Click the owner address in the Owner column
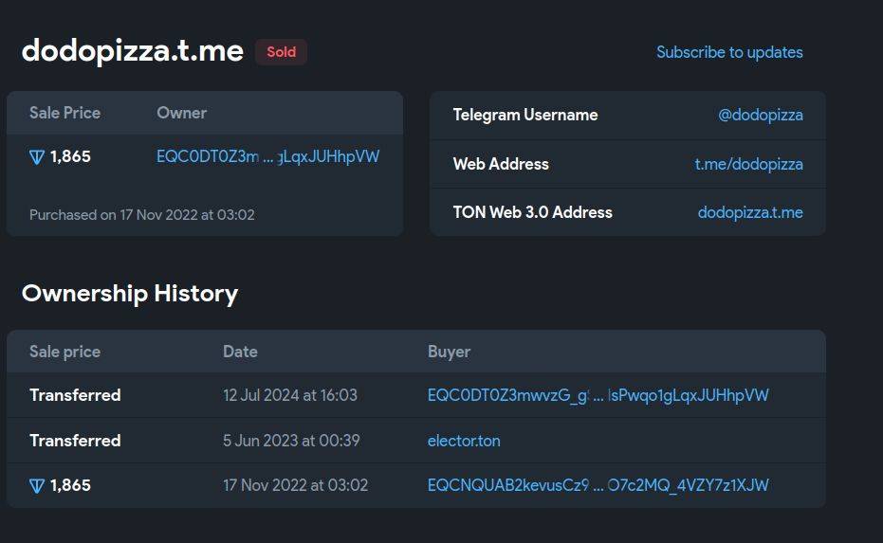Screen dimensions: 883x543 267,156
